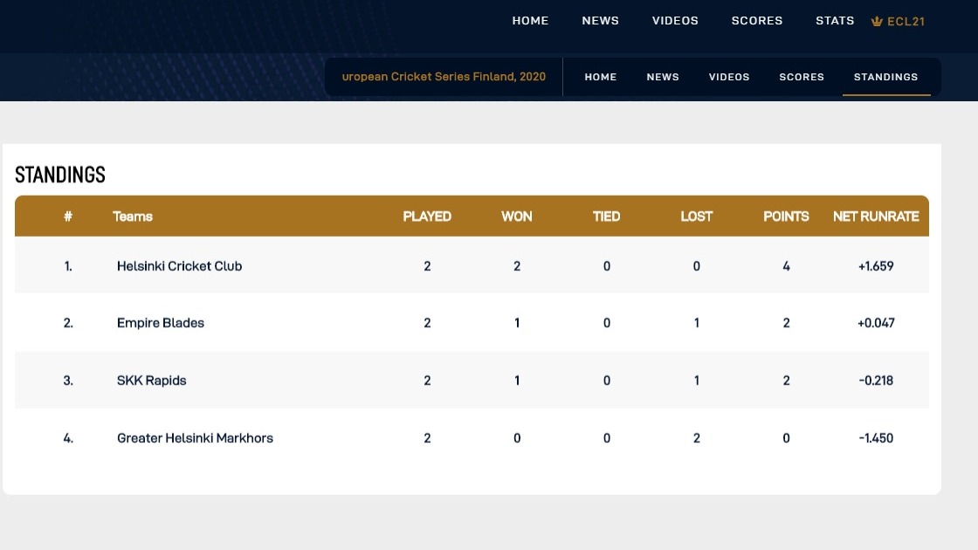Click Empire Blades' played value 2
Viewport: 978px width, 550px height.
coord(427,323)
